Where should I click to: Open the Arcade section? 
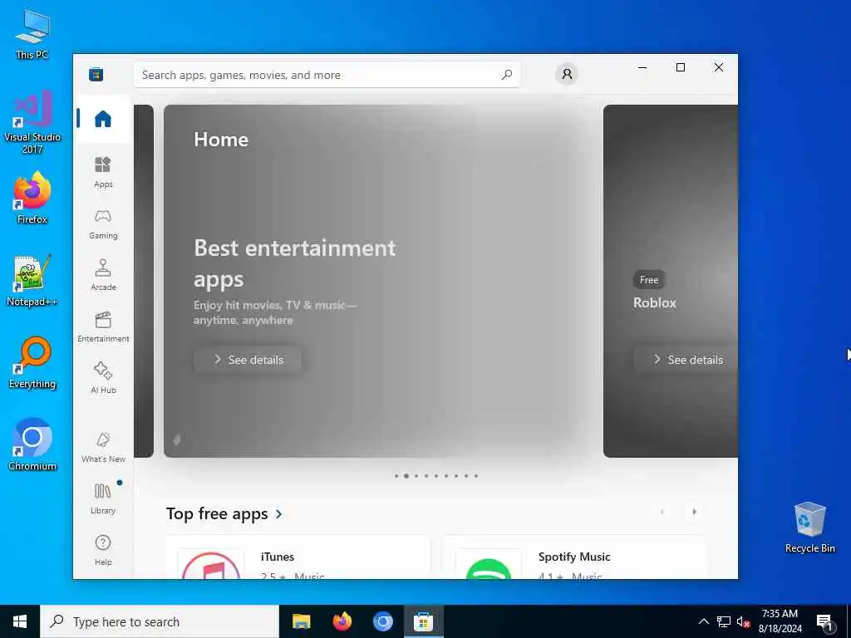pyautogui.click(x=103, y=275)
